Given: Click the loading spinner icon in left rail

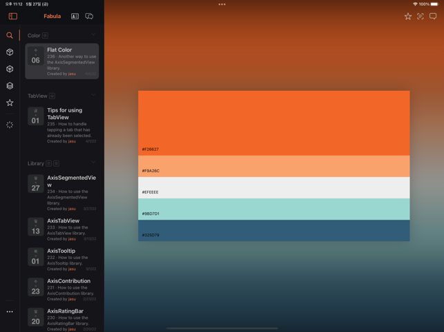Looking at the screenshot, I should click(x=10, y=125).
